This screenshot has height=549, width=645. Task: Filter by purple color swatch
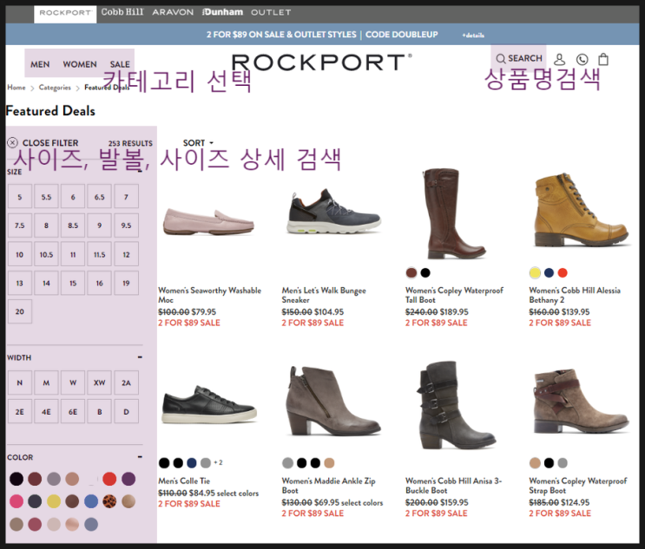click(x=128, y=479)
